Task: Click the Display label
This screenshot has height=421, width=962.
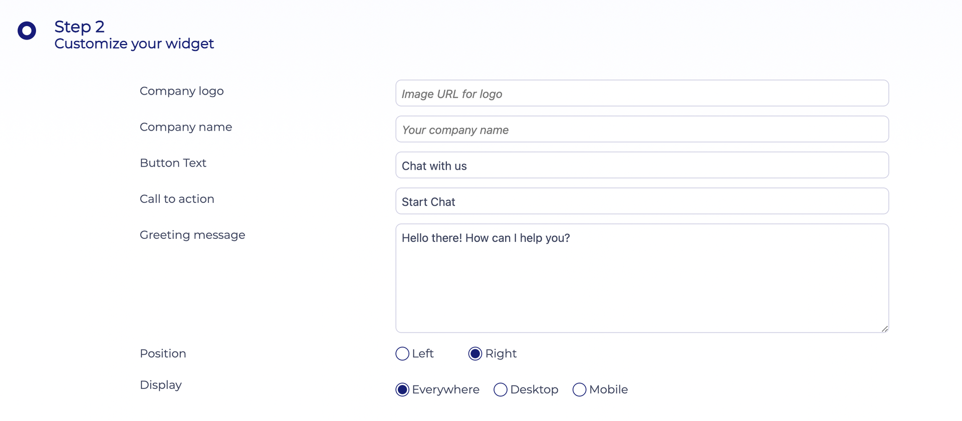Action: click(x=160, y=385)
